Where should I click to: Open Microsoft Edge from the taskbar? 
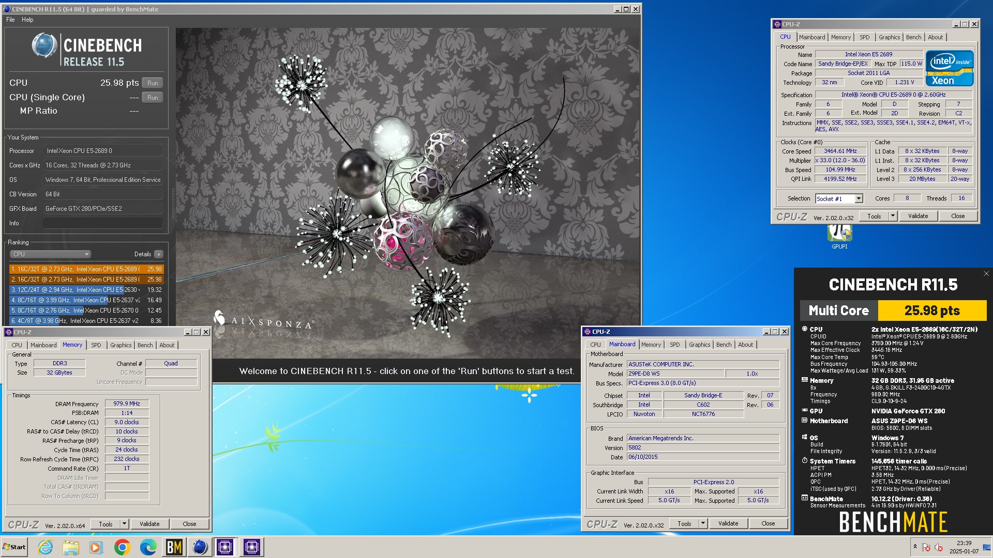pos(148,547)
